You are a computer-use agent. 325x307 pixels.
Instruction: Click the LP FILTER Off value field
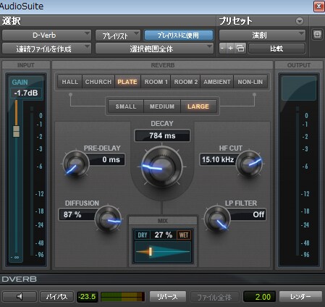pos(248,214)
